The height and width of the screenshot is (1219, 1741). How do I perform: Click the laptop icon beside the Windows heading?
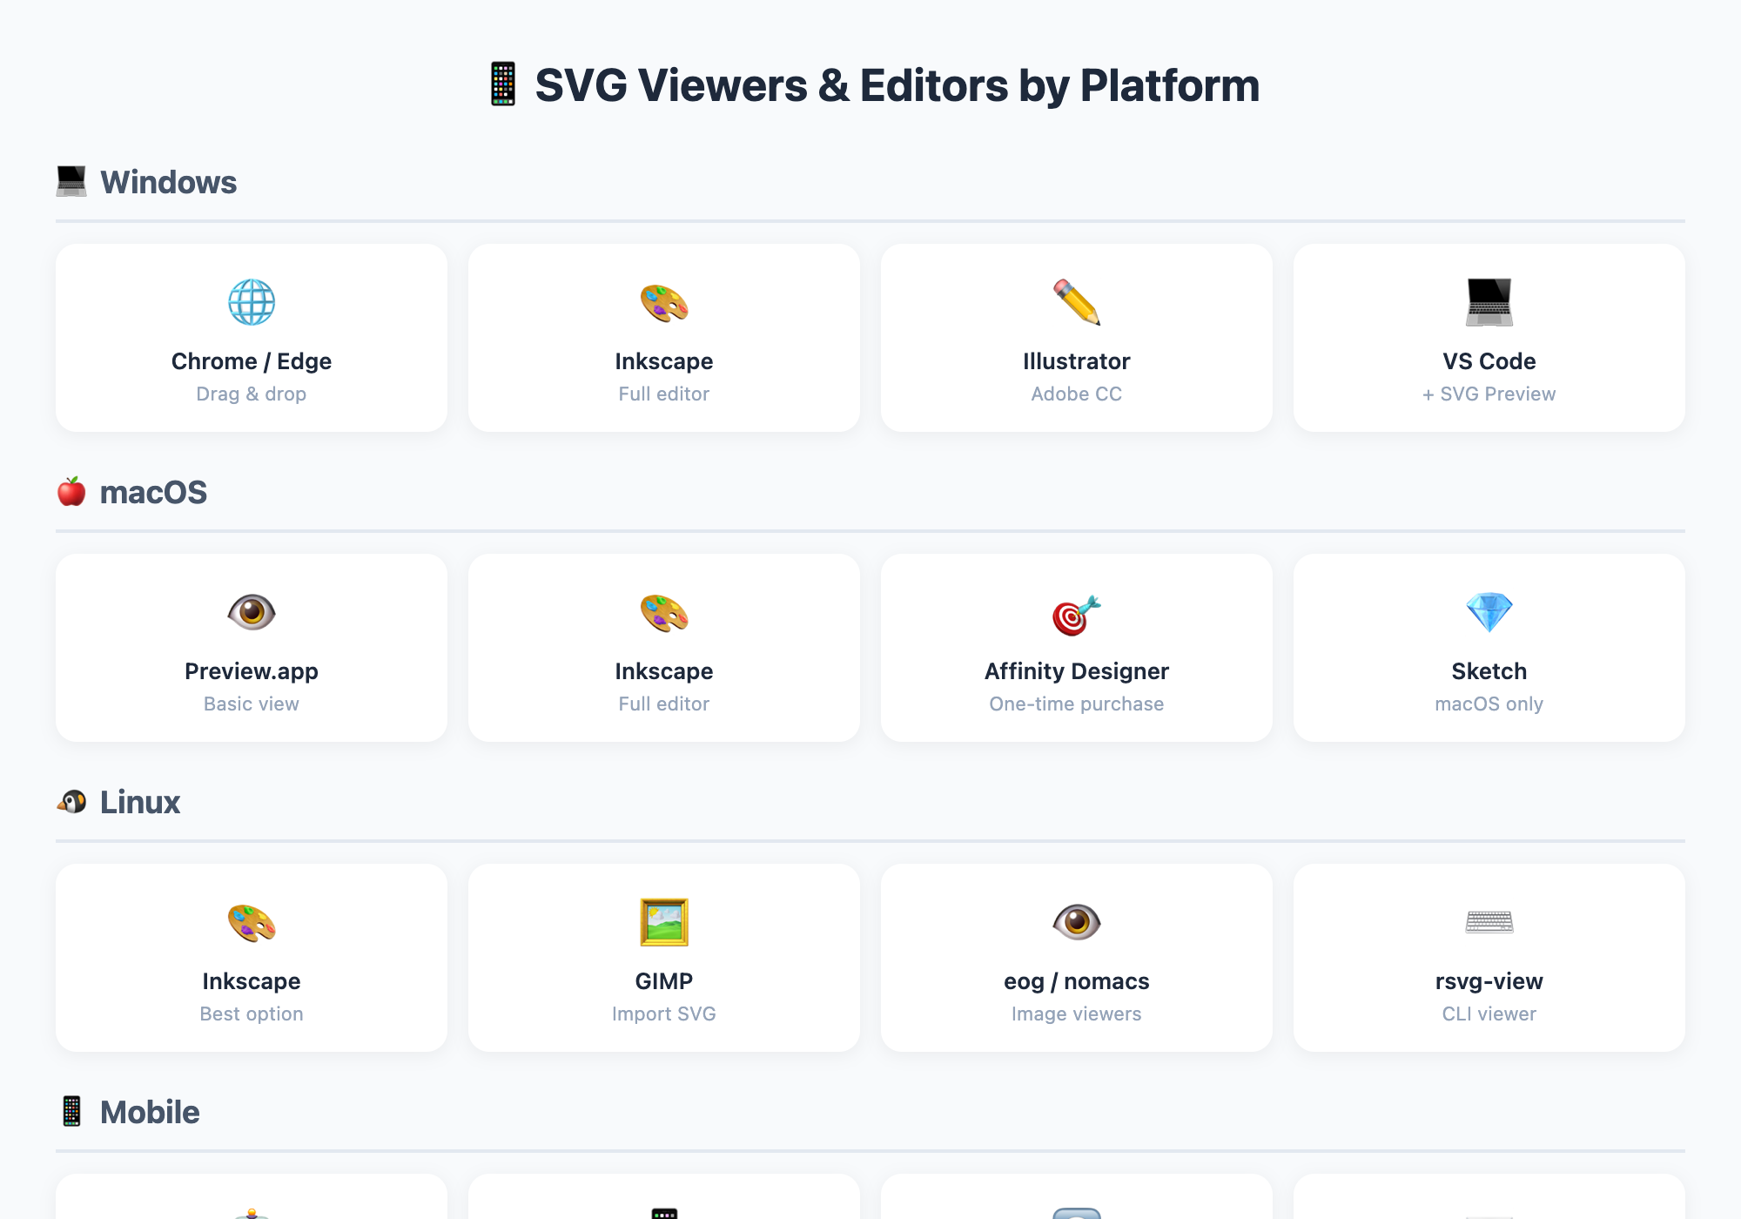point(71,182)
